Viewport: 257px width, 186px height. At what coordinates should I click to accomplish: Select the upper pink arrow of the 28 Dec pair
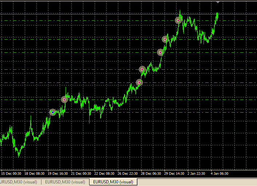(x=142, y=69)
